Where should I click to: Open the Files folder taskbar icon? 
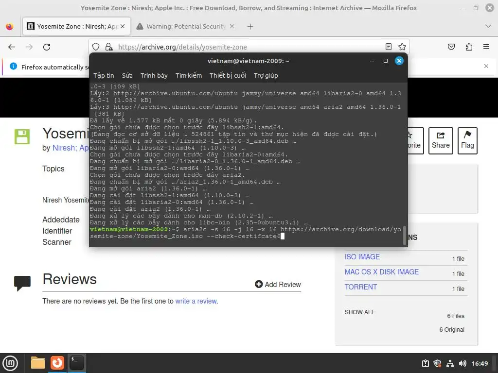[38, 363]
